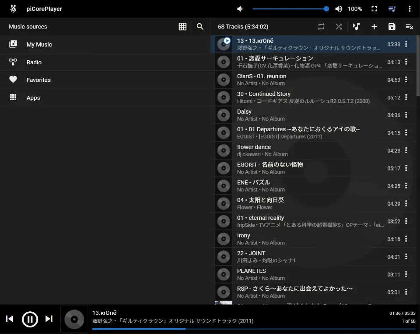The height and width of the screenshot is (334, 420).
Task: Click the 68 Tracks (5:34:02) header text
Action: point(243,27)
